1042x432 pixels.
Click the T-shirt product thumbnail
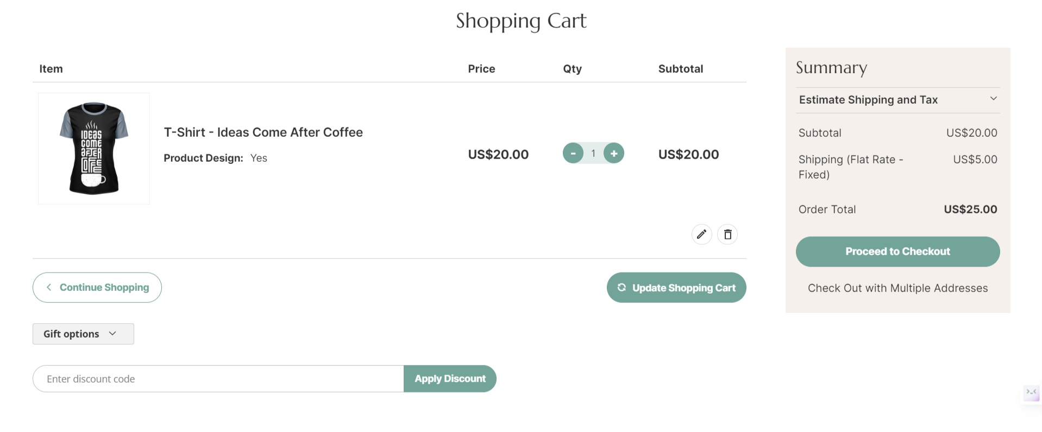point(94,148)
